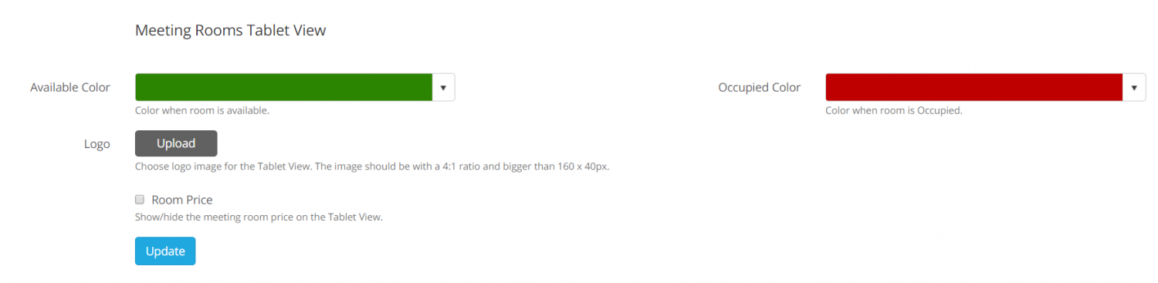Enable the Room Price checkbox
The height and width of the screenshot is (283, 1158).
tap(140, 199)
